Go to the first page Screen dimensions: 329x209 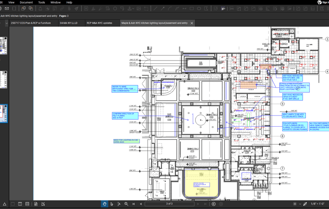coord(134,204)
